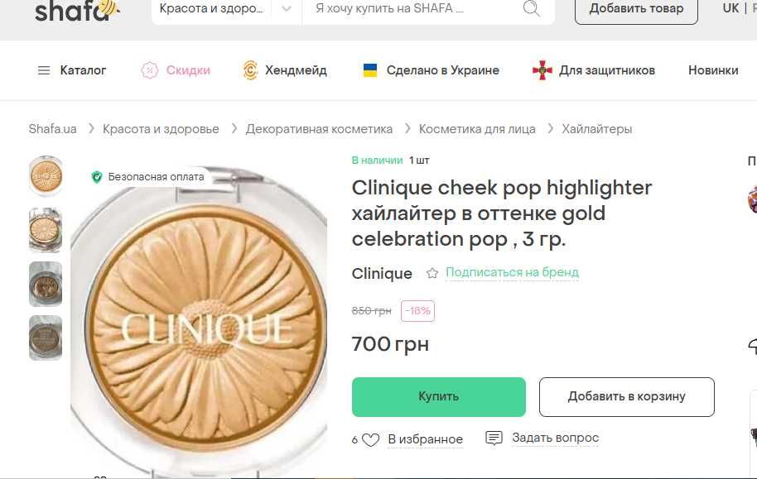Open the Каталог hamburger menu
Screen dimensions: 757x479
click(x=44, y=70)
